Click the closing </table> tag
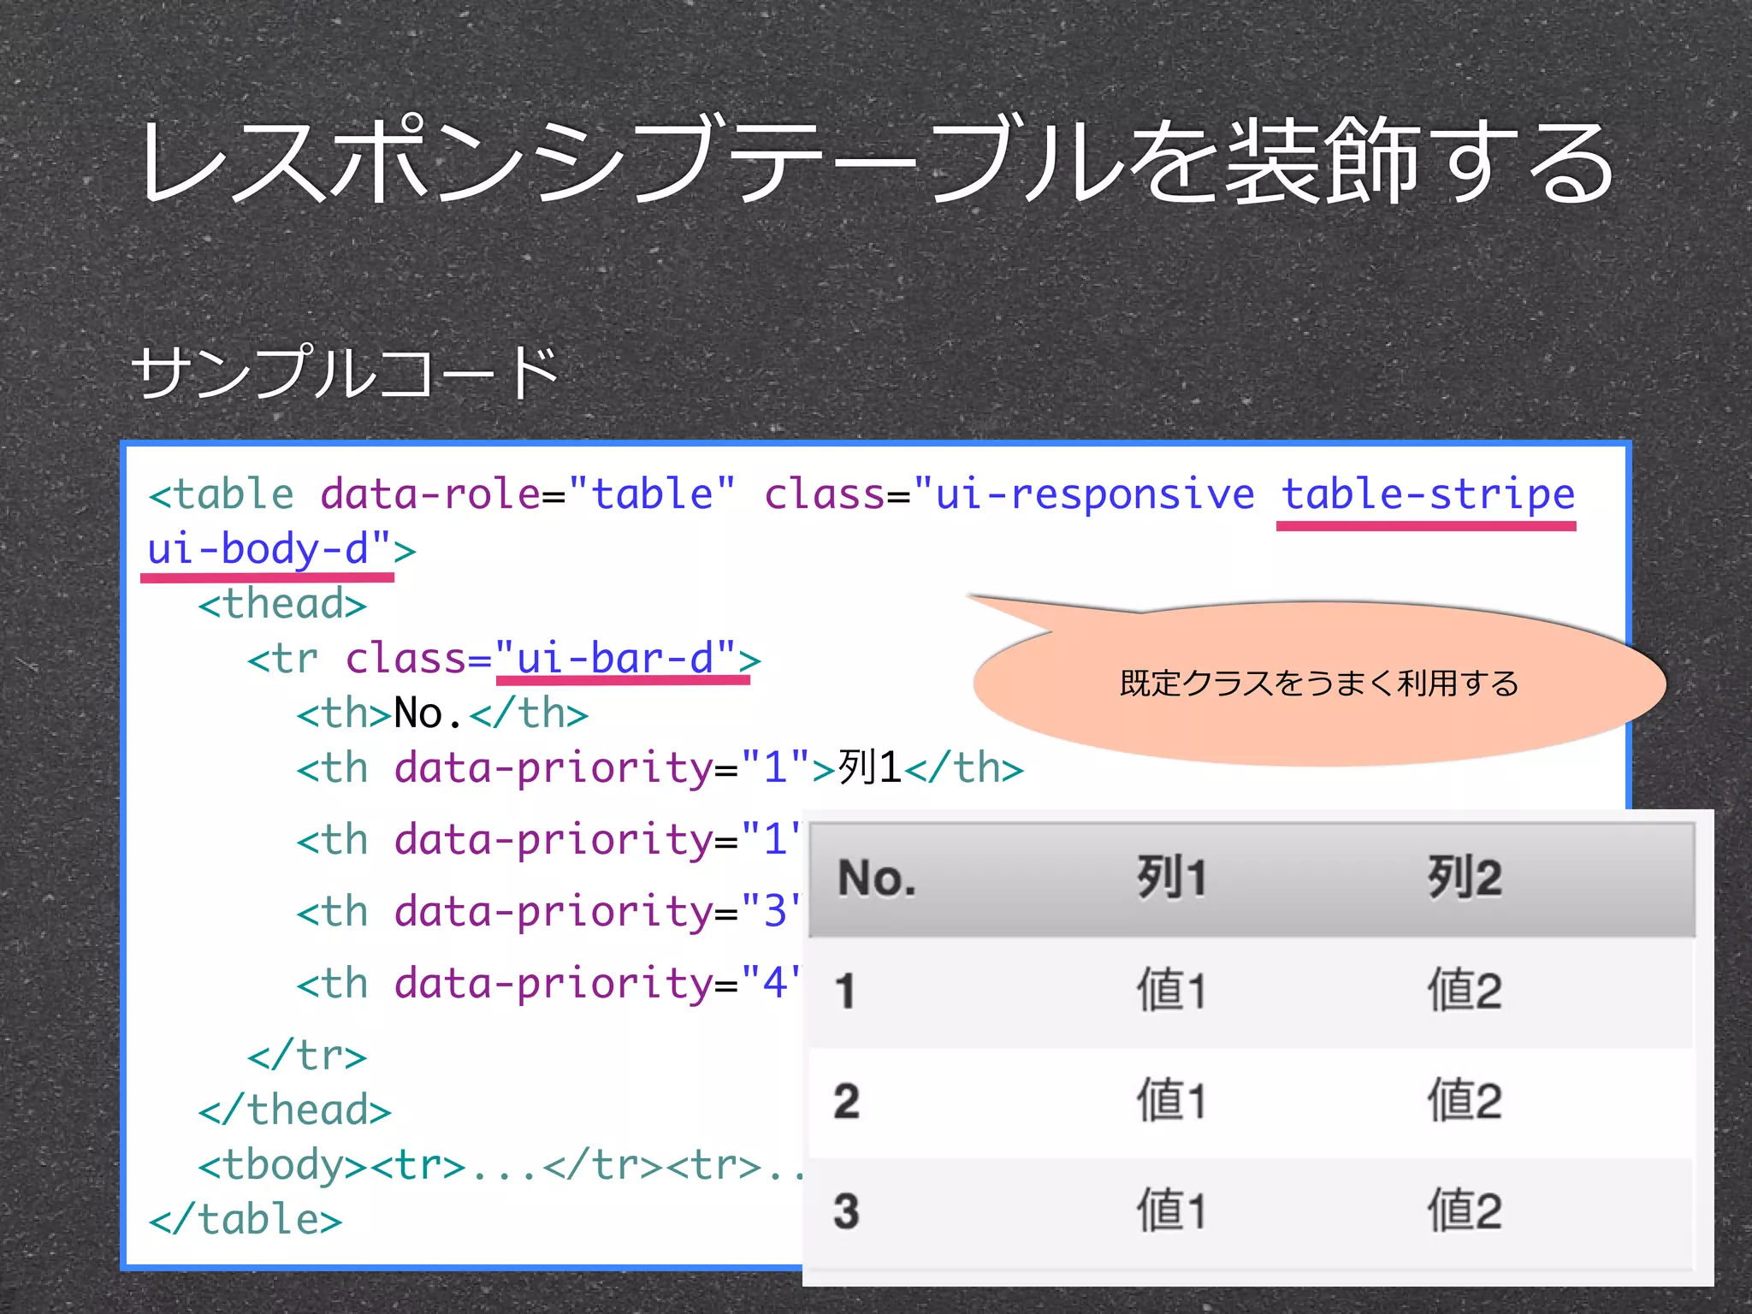The width and height of the screenshot is (1752, 1314). point(246,1220)
